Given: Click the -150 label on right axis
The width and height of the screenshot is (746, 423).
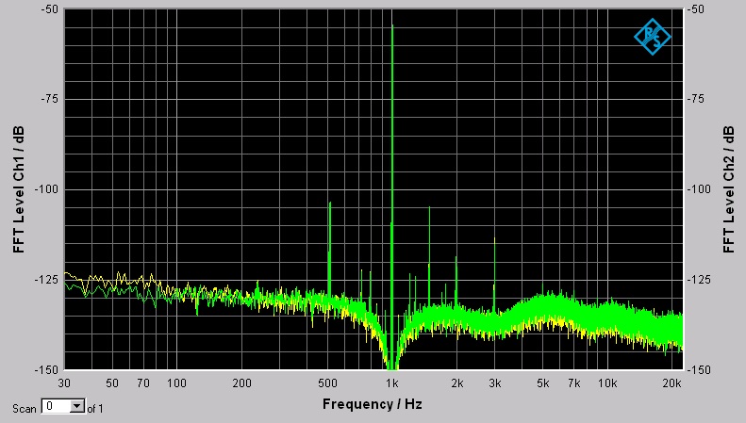Looking at the screenshot, I should click(703, 370).
